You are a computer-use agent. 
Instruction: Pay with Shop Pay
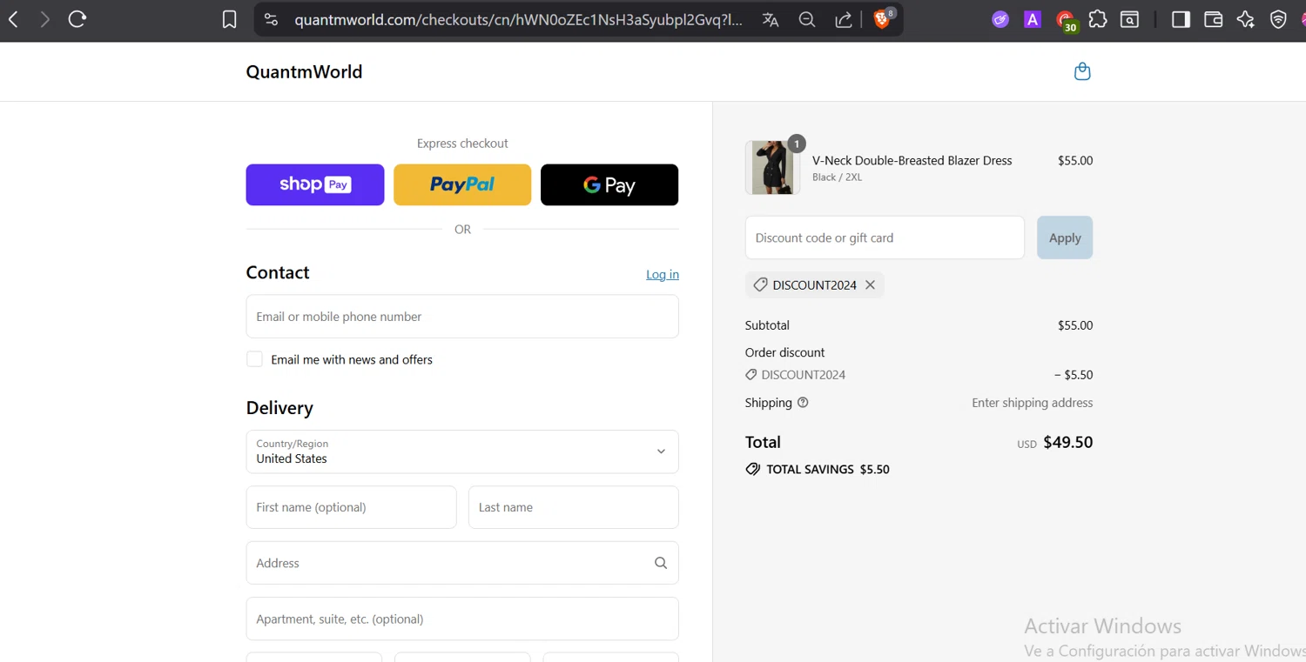(315, 184)
